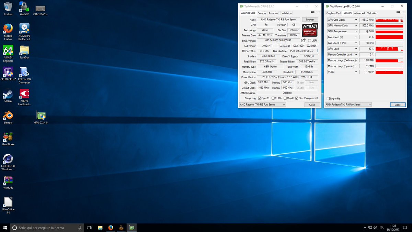This screenshot has height=232, width=412.
Task: Open File Explorer from the taskbar
Action: click(x=100, y=228)
